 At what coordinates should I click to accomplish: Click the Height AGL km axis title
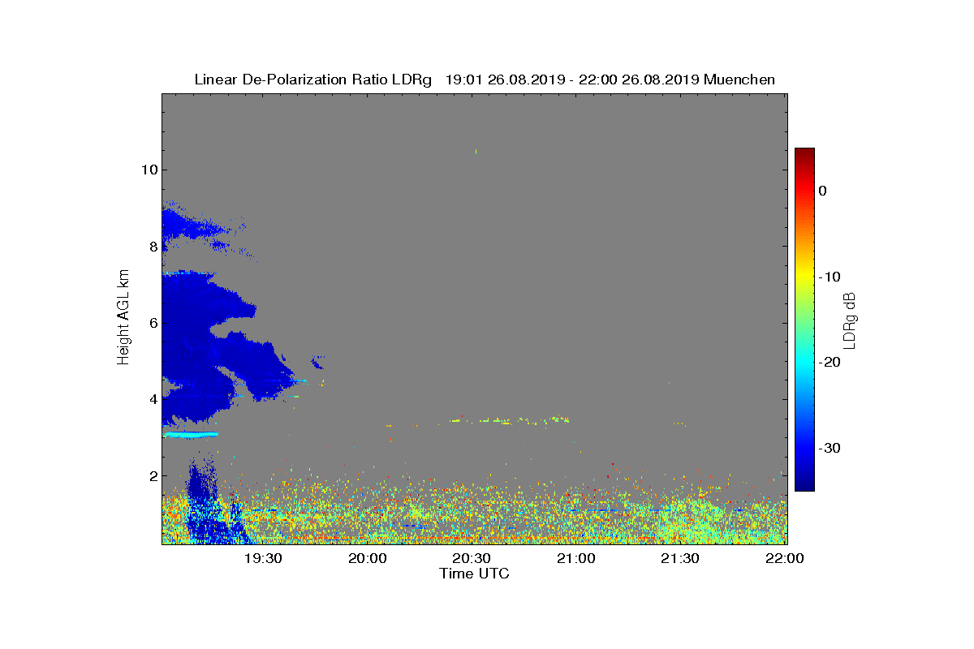click(x=123, y=318)
